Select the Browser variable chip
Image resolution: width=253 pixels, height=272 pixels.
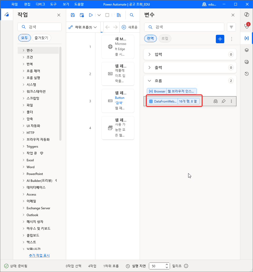coord(172,91)
